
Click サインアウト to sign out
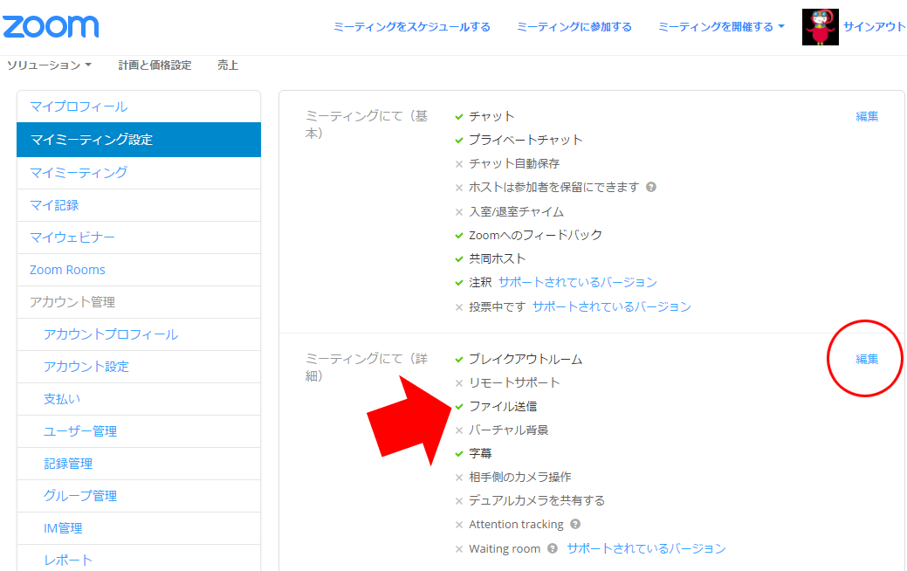coord(874,27)
